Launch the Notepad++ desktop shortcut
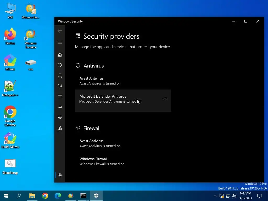Image resolution: width=268 pixels, height=201 pixels. coord(10,88)
